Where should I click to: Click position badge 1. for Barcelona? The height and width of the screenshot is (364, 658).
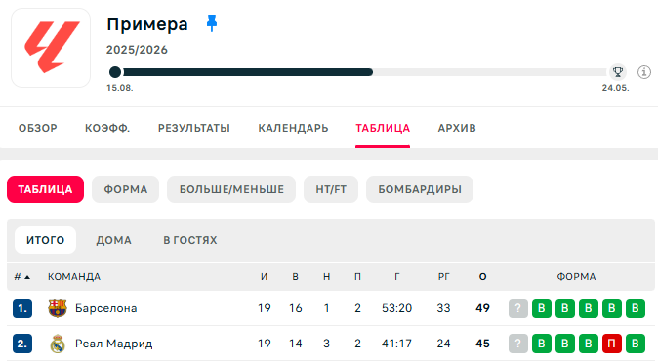tap(22, 308)
